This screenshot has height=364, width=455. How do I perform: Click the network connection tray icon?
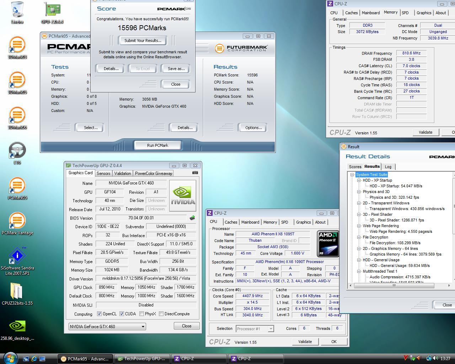click(x=429, y=358)
